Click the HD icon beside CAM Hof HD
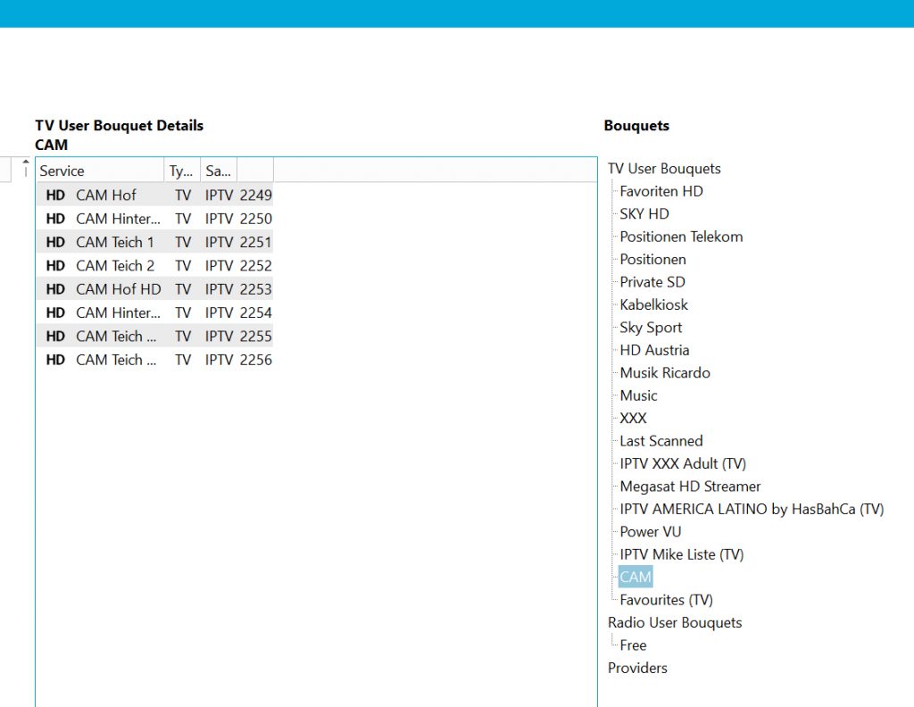 click(55, 289)
